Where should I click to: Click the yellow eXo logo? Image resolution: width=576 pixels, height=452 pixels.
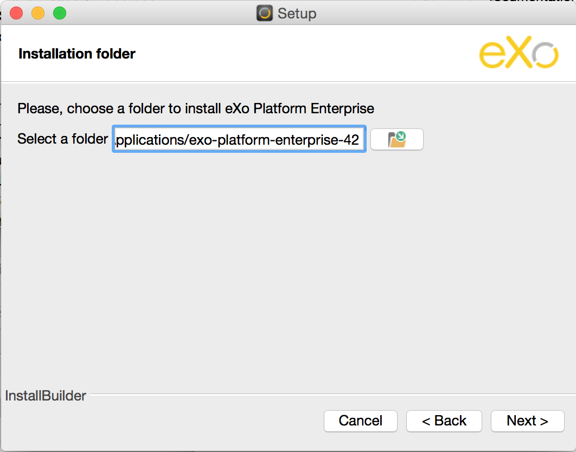click(519, 52)
